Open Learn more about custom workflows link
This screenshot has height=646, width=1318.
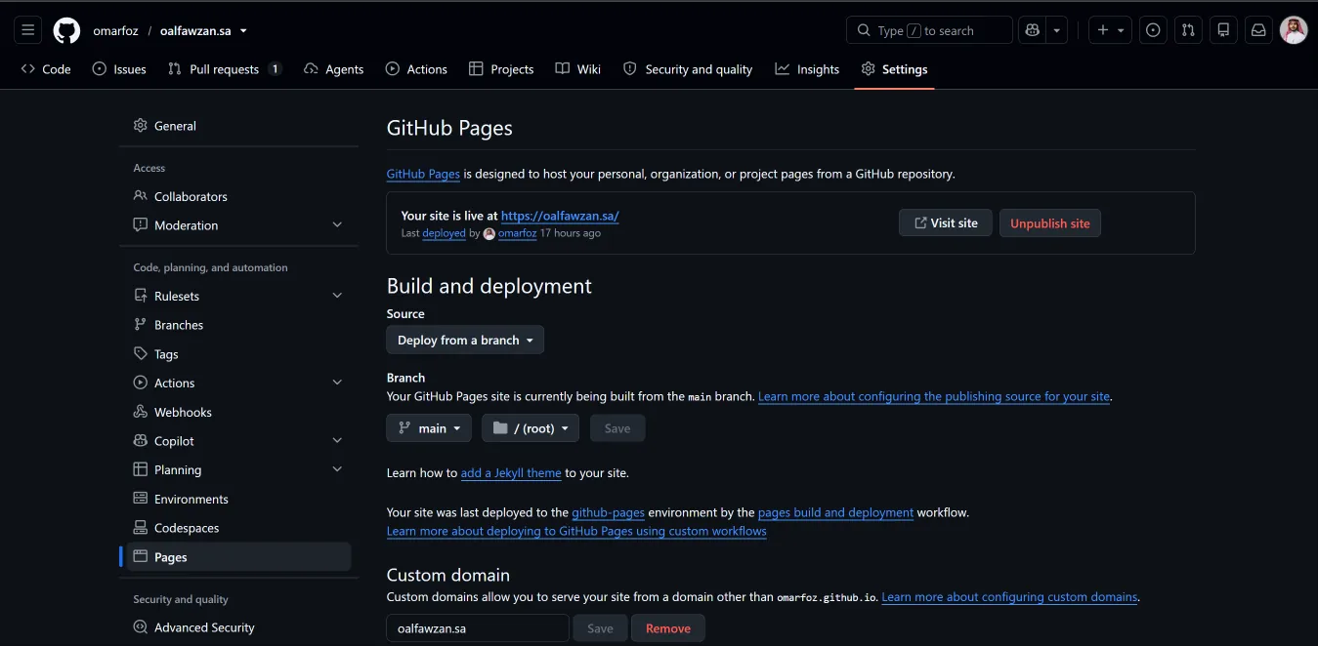[x=576, y=532]
